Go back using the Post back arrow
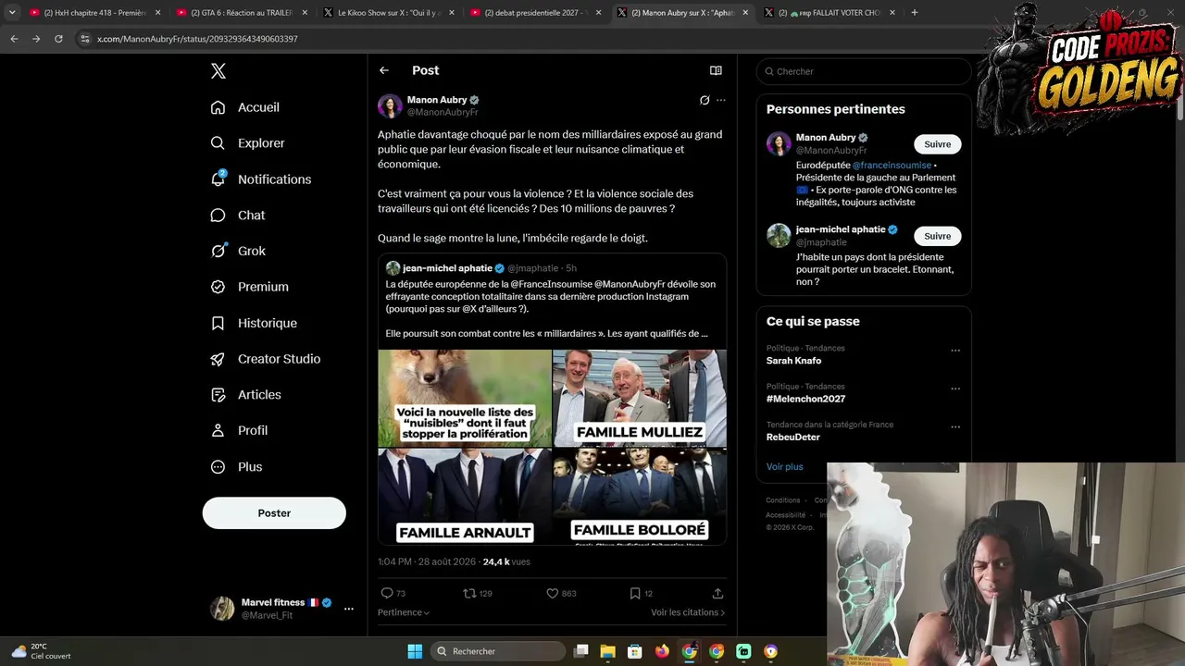 [x=384, y=70]
